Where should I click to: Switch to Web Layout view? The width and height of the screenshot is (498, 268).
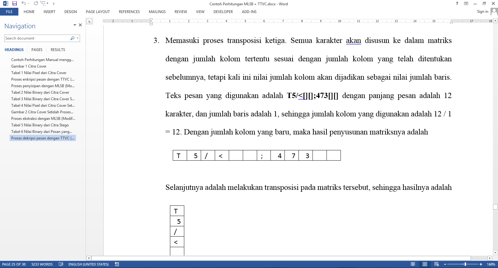[x=437, y=264]
